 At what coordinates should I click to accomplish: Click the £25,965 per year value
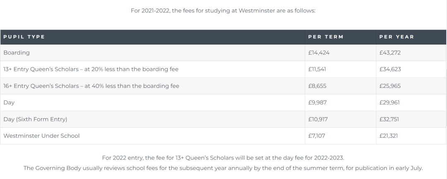pos(390,86)
